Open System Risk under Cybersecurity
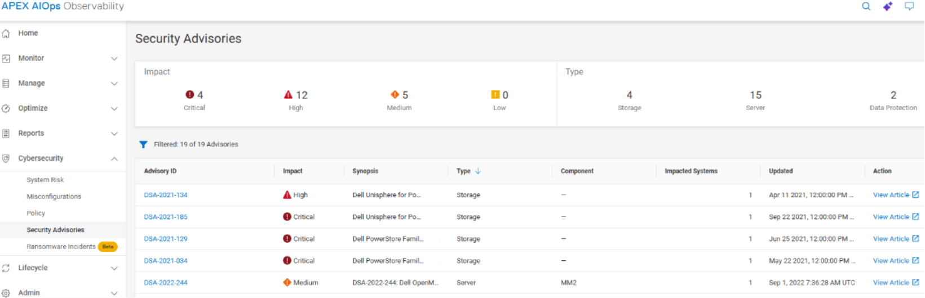 tap(45, 180)
